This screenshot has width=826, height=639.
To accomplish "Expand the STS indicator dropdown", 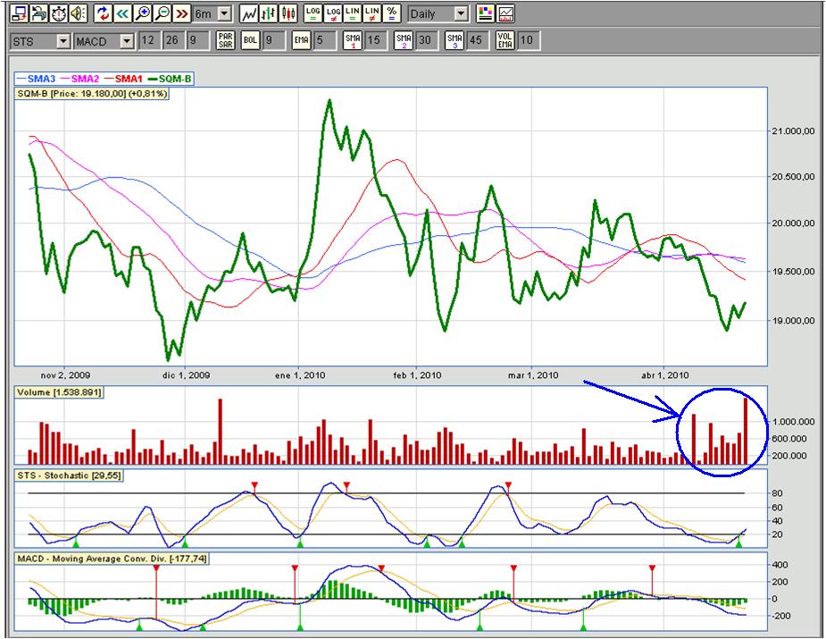I will 63,41.
